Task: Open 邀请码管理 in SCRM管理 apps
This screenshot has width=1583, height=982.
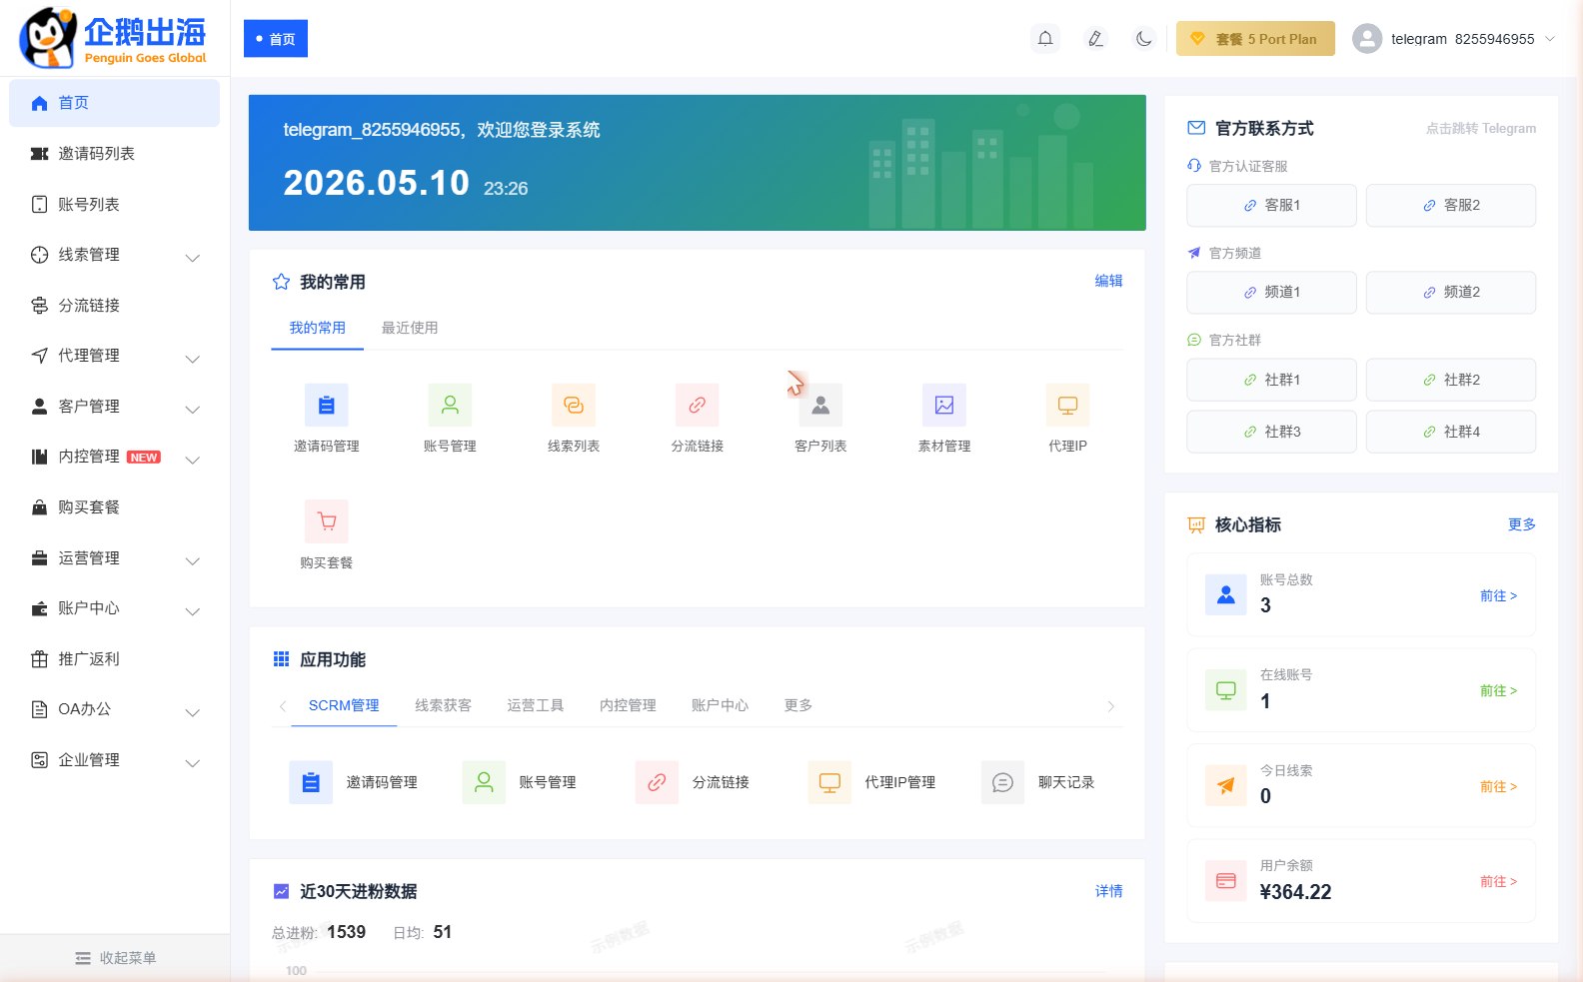Action: [x=354, y=782]
